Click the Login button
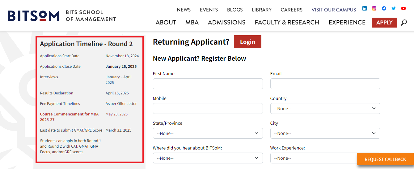The width and height of the screenshot is (414, 169). [247, 42]
